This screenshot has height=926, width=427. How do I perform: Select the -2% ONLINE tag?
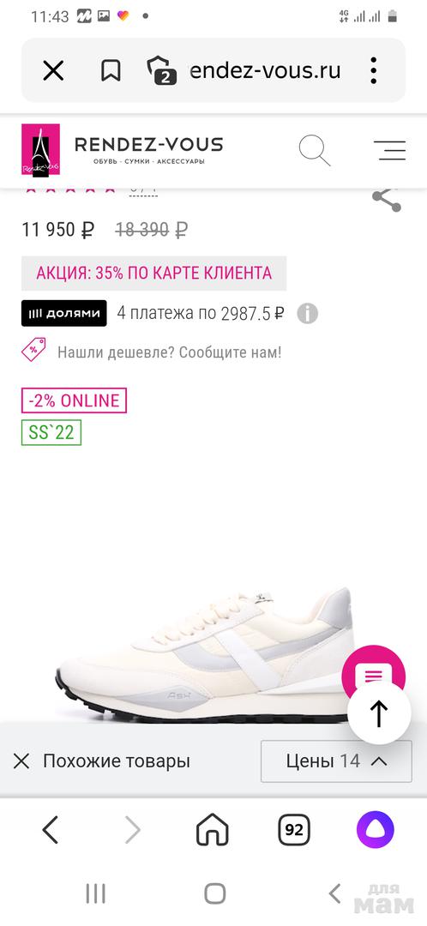75,401
